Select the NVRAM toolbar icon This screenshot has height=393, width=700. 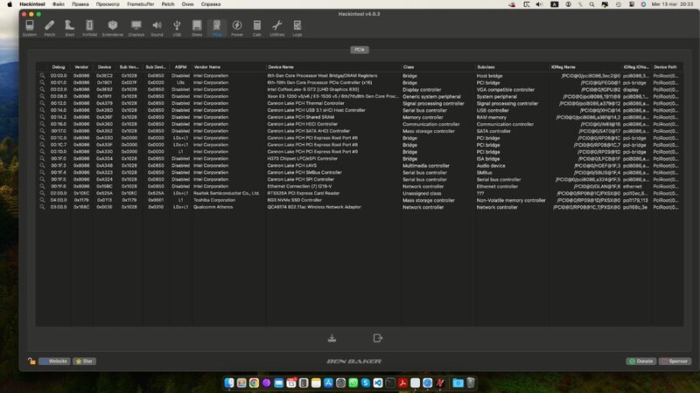[89, 27]
